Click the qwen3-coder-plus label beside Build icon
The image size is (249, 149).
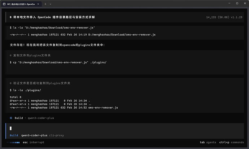(41, 118)
